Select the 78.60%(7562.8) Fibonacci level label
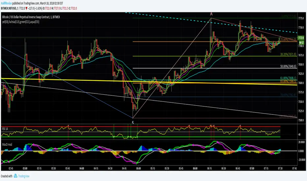307x181 pixels. tap(288, 95)
